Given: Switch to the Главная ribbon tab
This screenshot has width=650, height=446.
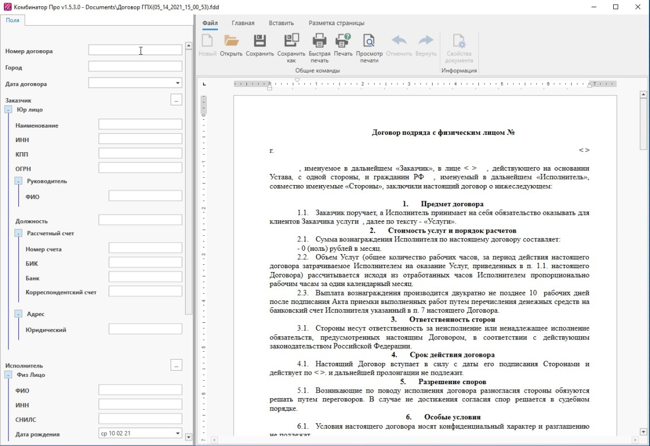Looking at the screenshot, I should 243,23.
